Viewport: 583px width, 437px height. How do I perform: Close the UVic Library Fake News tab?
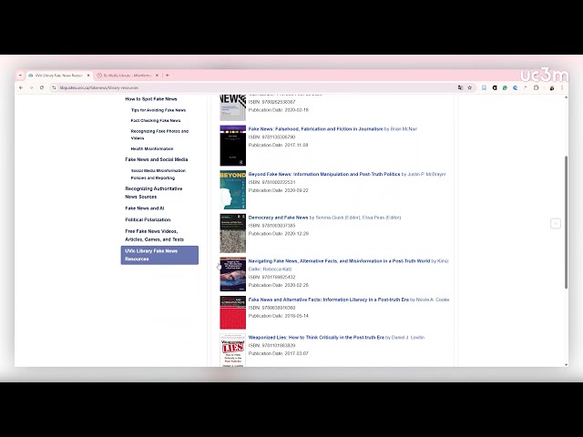click(x=88, y=75)
